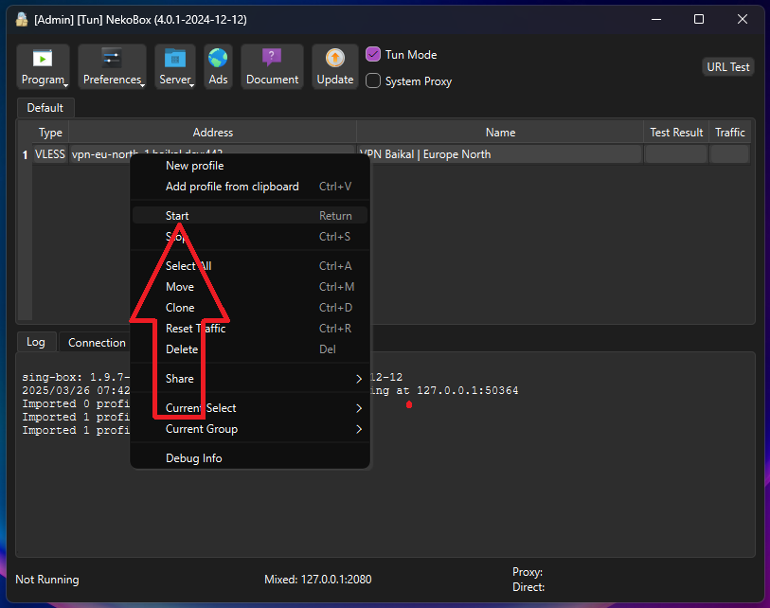Image resolution: width=770 pixels, height=608 pixels.
Task: Click the NekoBox app icon in title bar
Action: tap(22, 20)
